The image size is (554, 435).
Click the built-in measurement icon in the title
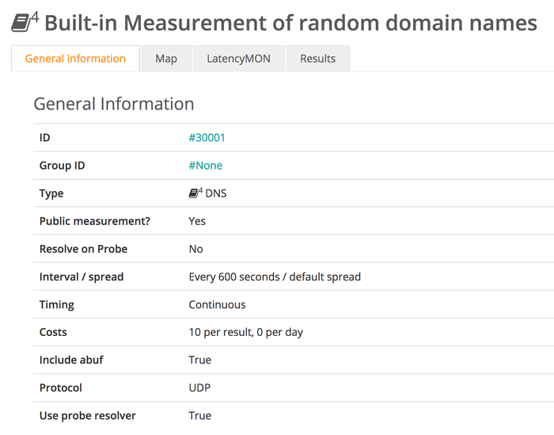(25, 22)
